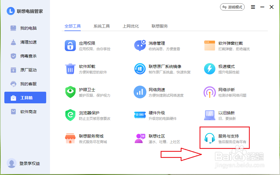Viewport: 280px width, 175px height.
Task: Click the 清理加速 broom sidebar icon
Action: click(x=13, y=42)
